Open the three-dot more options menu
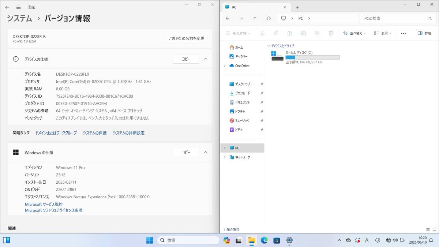Image resolution: width=439 pixels, height=247 pixels. (x=404, y=33)
